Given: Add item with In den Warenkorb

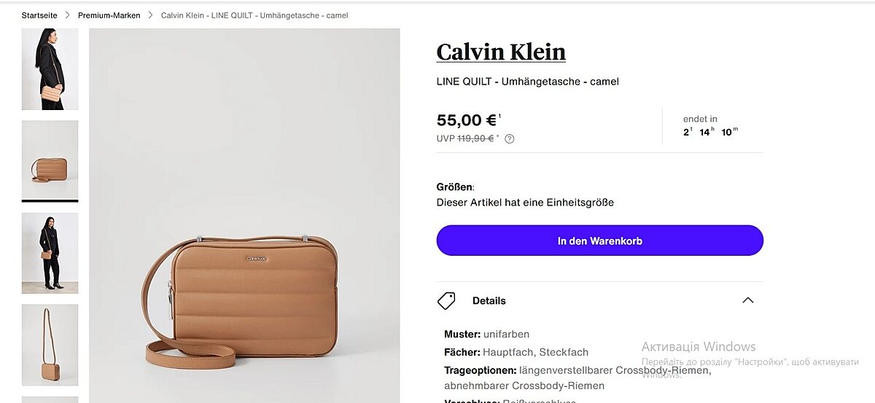Looking at the screenshot, I should point(599,240).
